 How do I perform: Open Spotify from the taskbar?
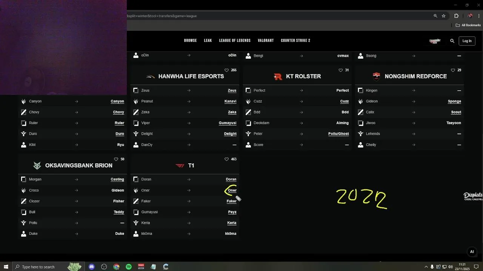click(129, 267)
